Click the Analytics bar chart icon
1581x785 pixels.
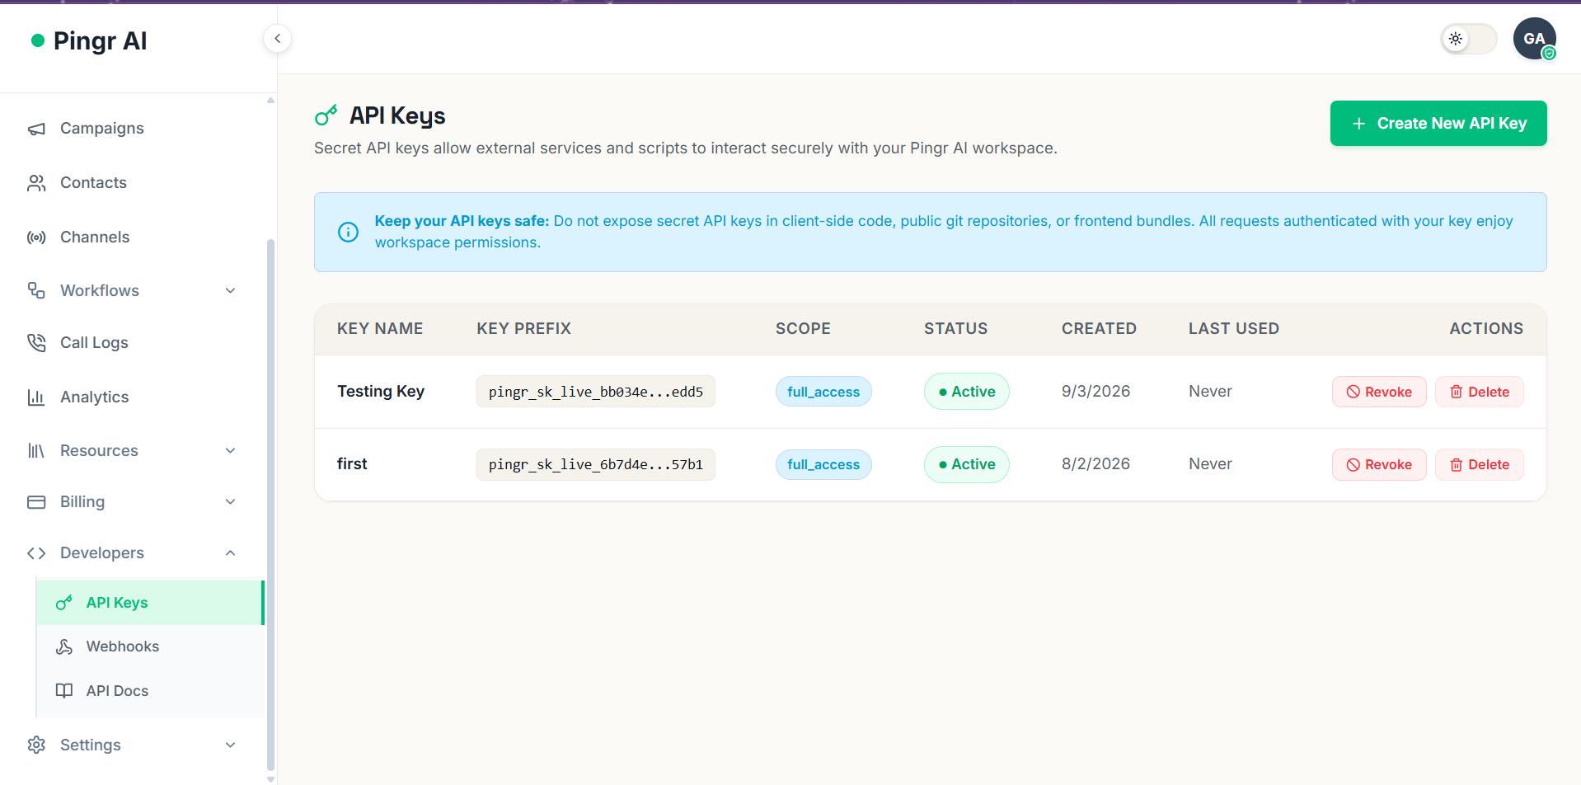(x=36, y=397)
